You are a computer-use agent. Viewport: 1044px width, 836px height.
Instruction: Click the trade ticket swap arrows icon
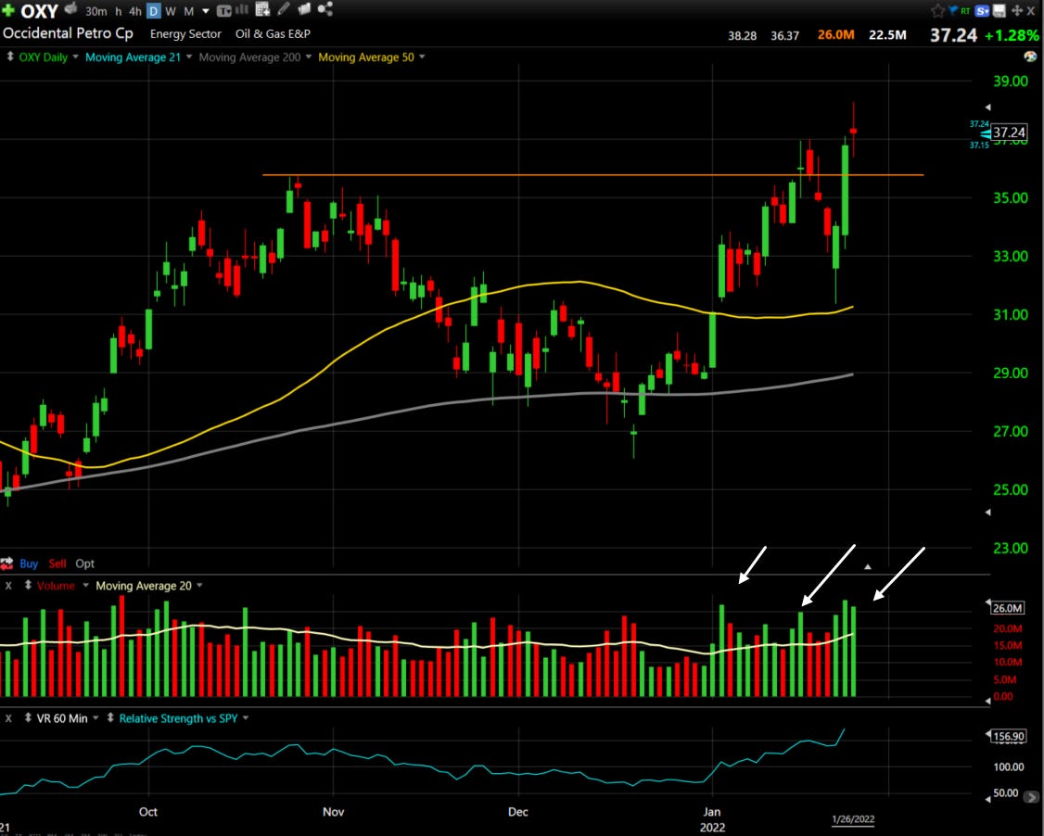tap(6, 564)
